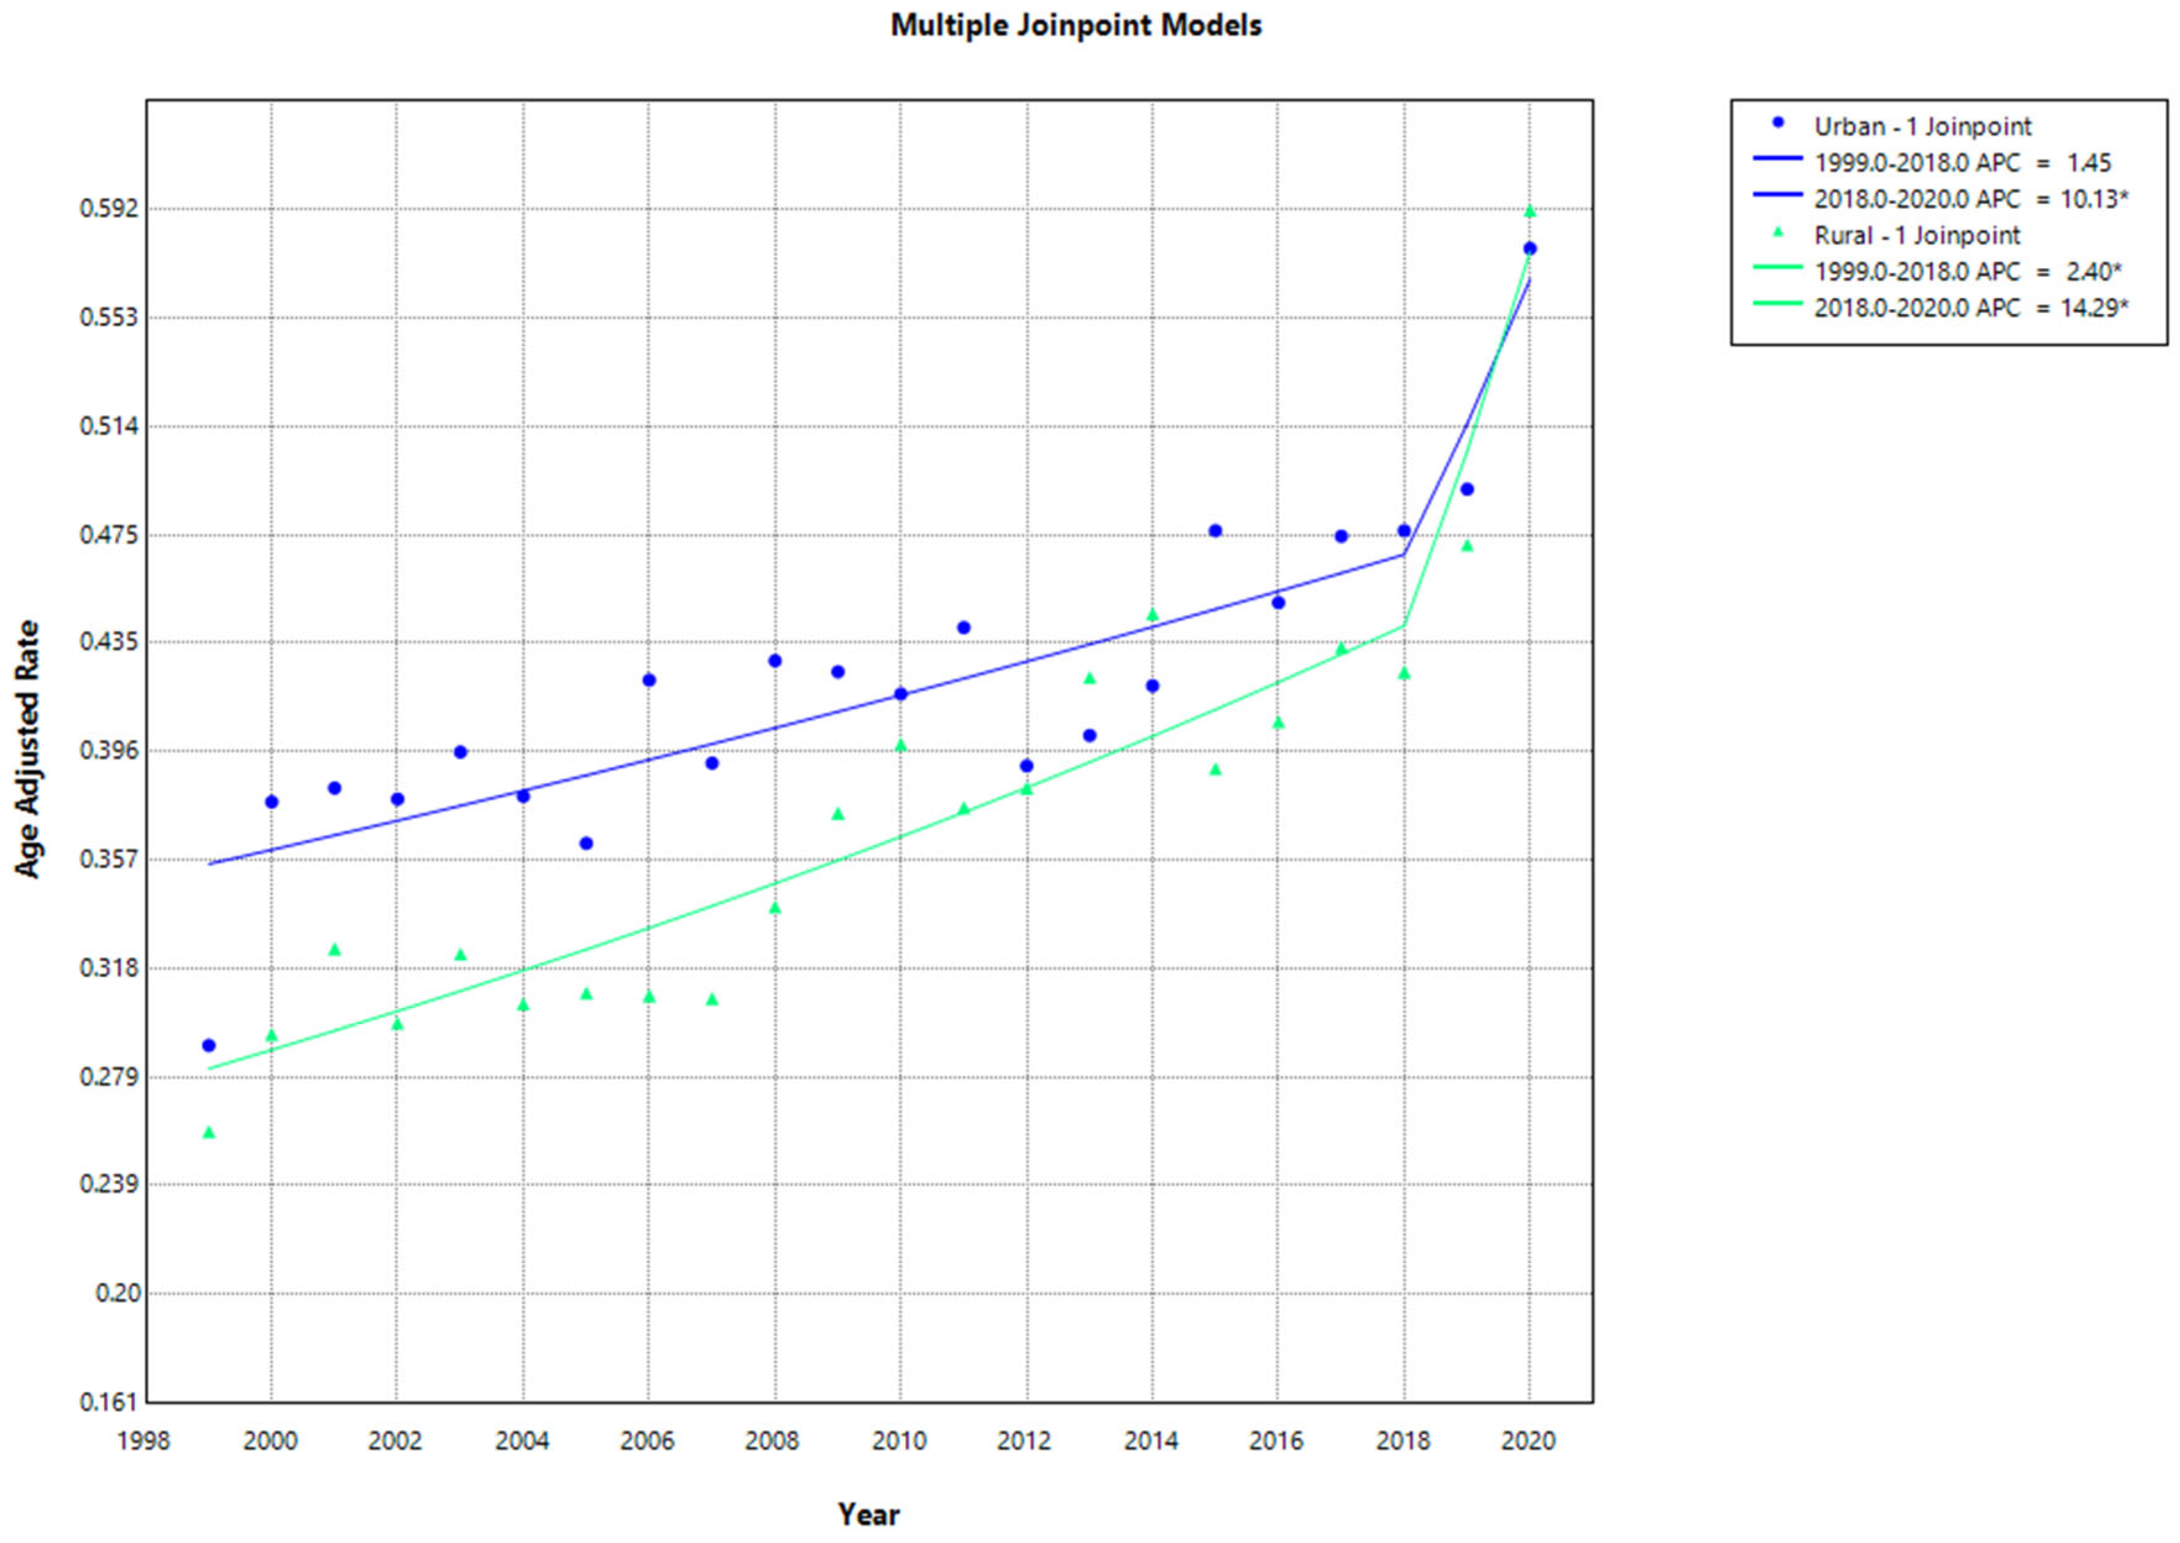This screenshot has width=2180, height=1543.
Task: Click the 'Year' x-axis title
Action: (x=868, y=1513)
